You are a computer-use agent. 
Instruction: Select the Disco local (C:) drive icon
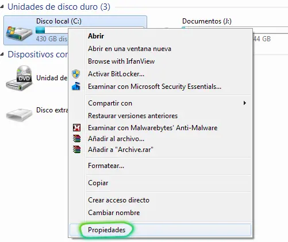tap(19, 33)
